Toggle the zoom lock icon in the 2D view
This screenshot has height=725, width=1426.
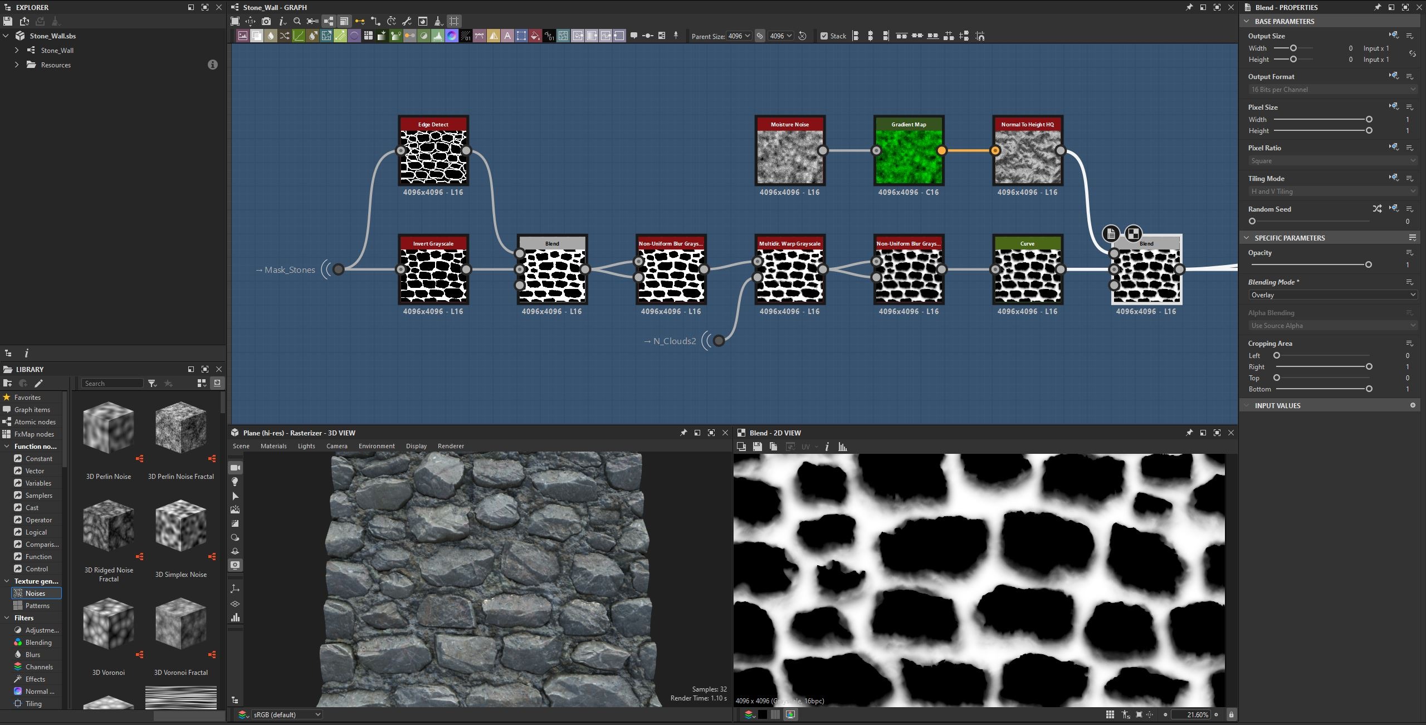pos(1231,714)
